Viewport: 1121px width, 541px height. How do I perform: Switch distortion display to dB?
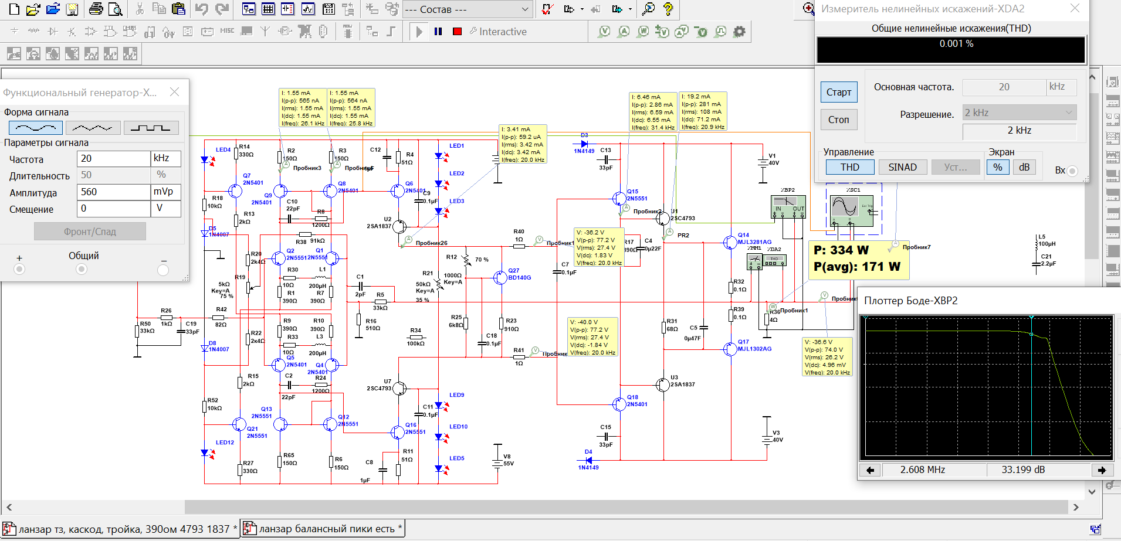point(1024,167)
